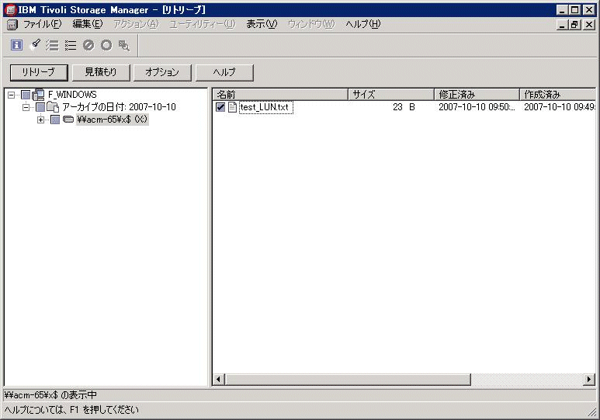Collapse the アーカイブの日付 2007-10-10 node
The width and height of the screenshot is (600, 420).
[26, 107]
